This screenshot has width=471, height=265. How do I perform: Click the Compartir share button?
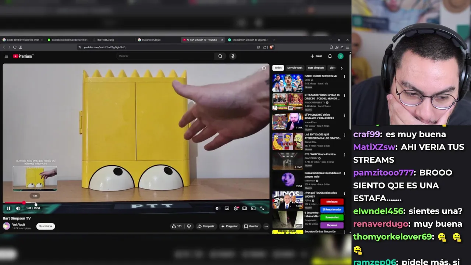click(206, 226)
